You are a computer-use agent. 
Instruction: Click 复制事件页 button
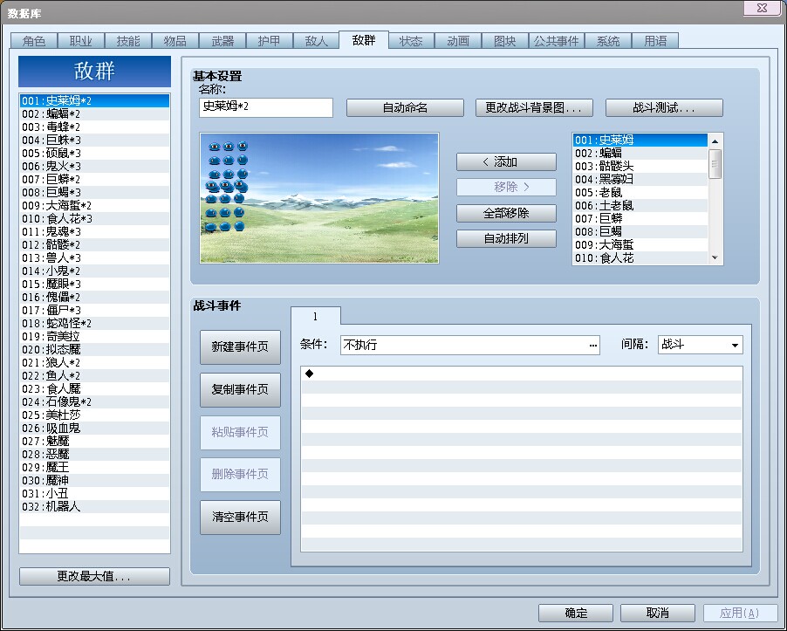[x=240, y=389]
